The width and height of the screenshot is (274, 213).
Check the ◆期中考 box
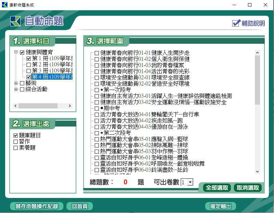97,108
